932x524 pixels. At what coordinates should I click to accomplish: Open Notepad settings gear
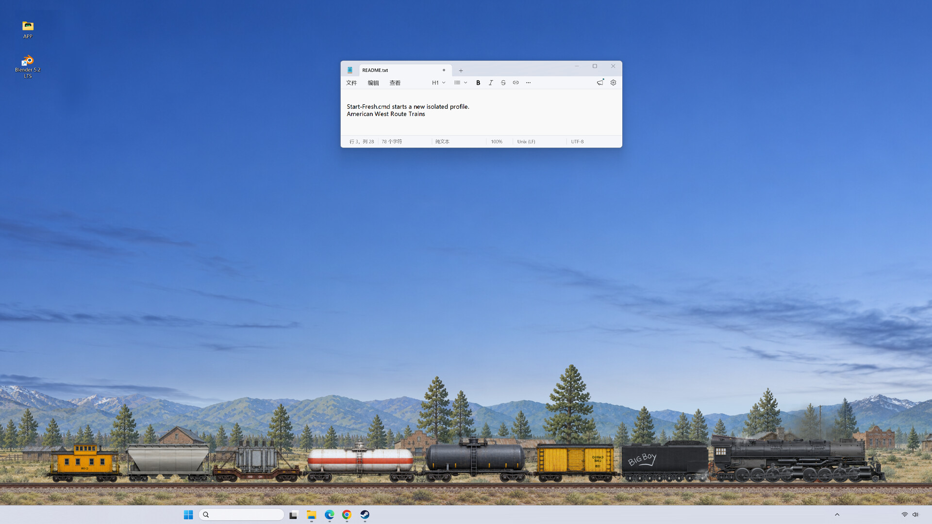pos(614,82)
